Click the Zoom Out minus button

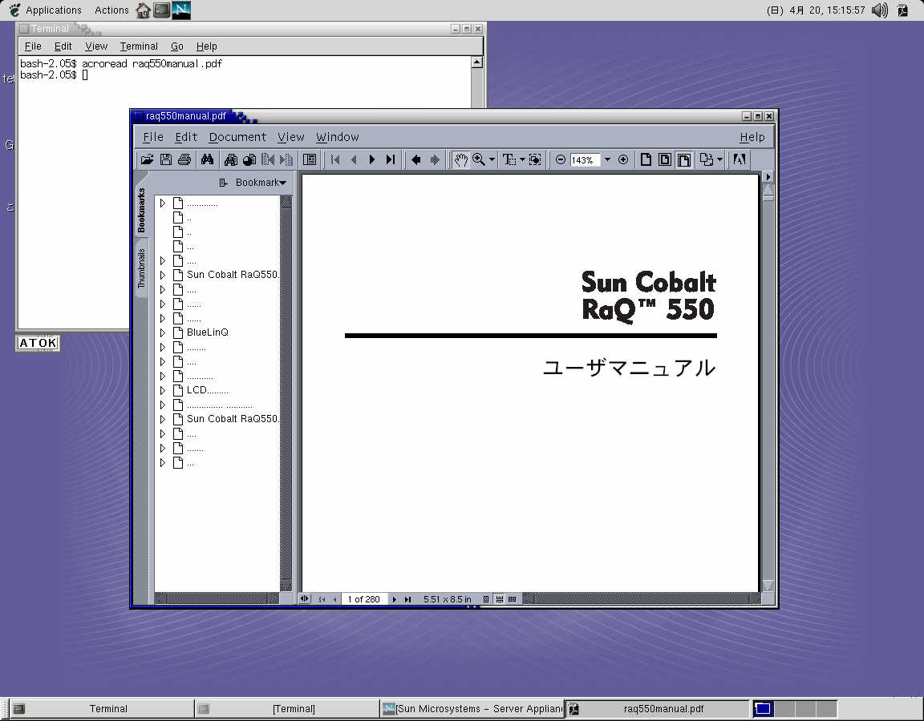point(561,160)
